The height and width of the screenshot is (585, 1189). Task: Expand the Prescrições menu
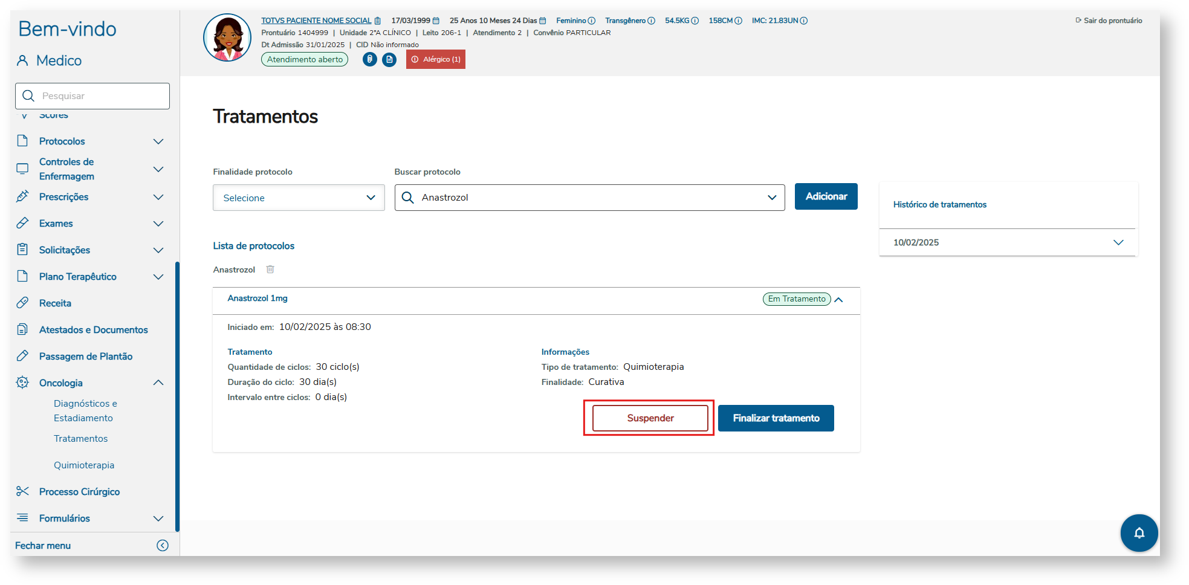158,197
